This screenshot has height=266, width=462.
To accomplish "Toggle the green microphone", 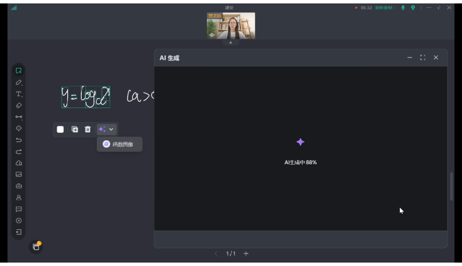I will pyautogui.click(x=403, y=8).
